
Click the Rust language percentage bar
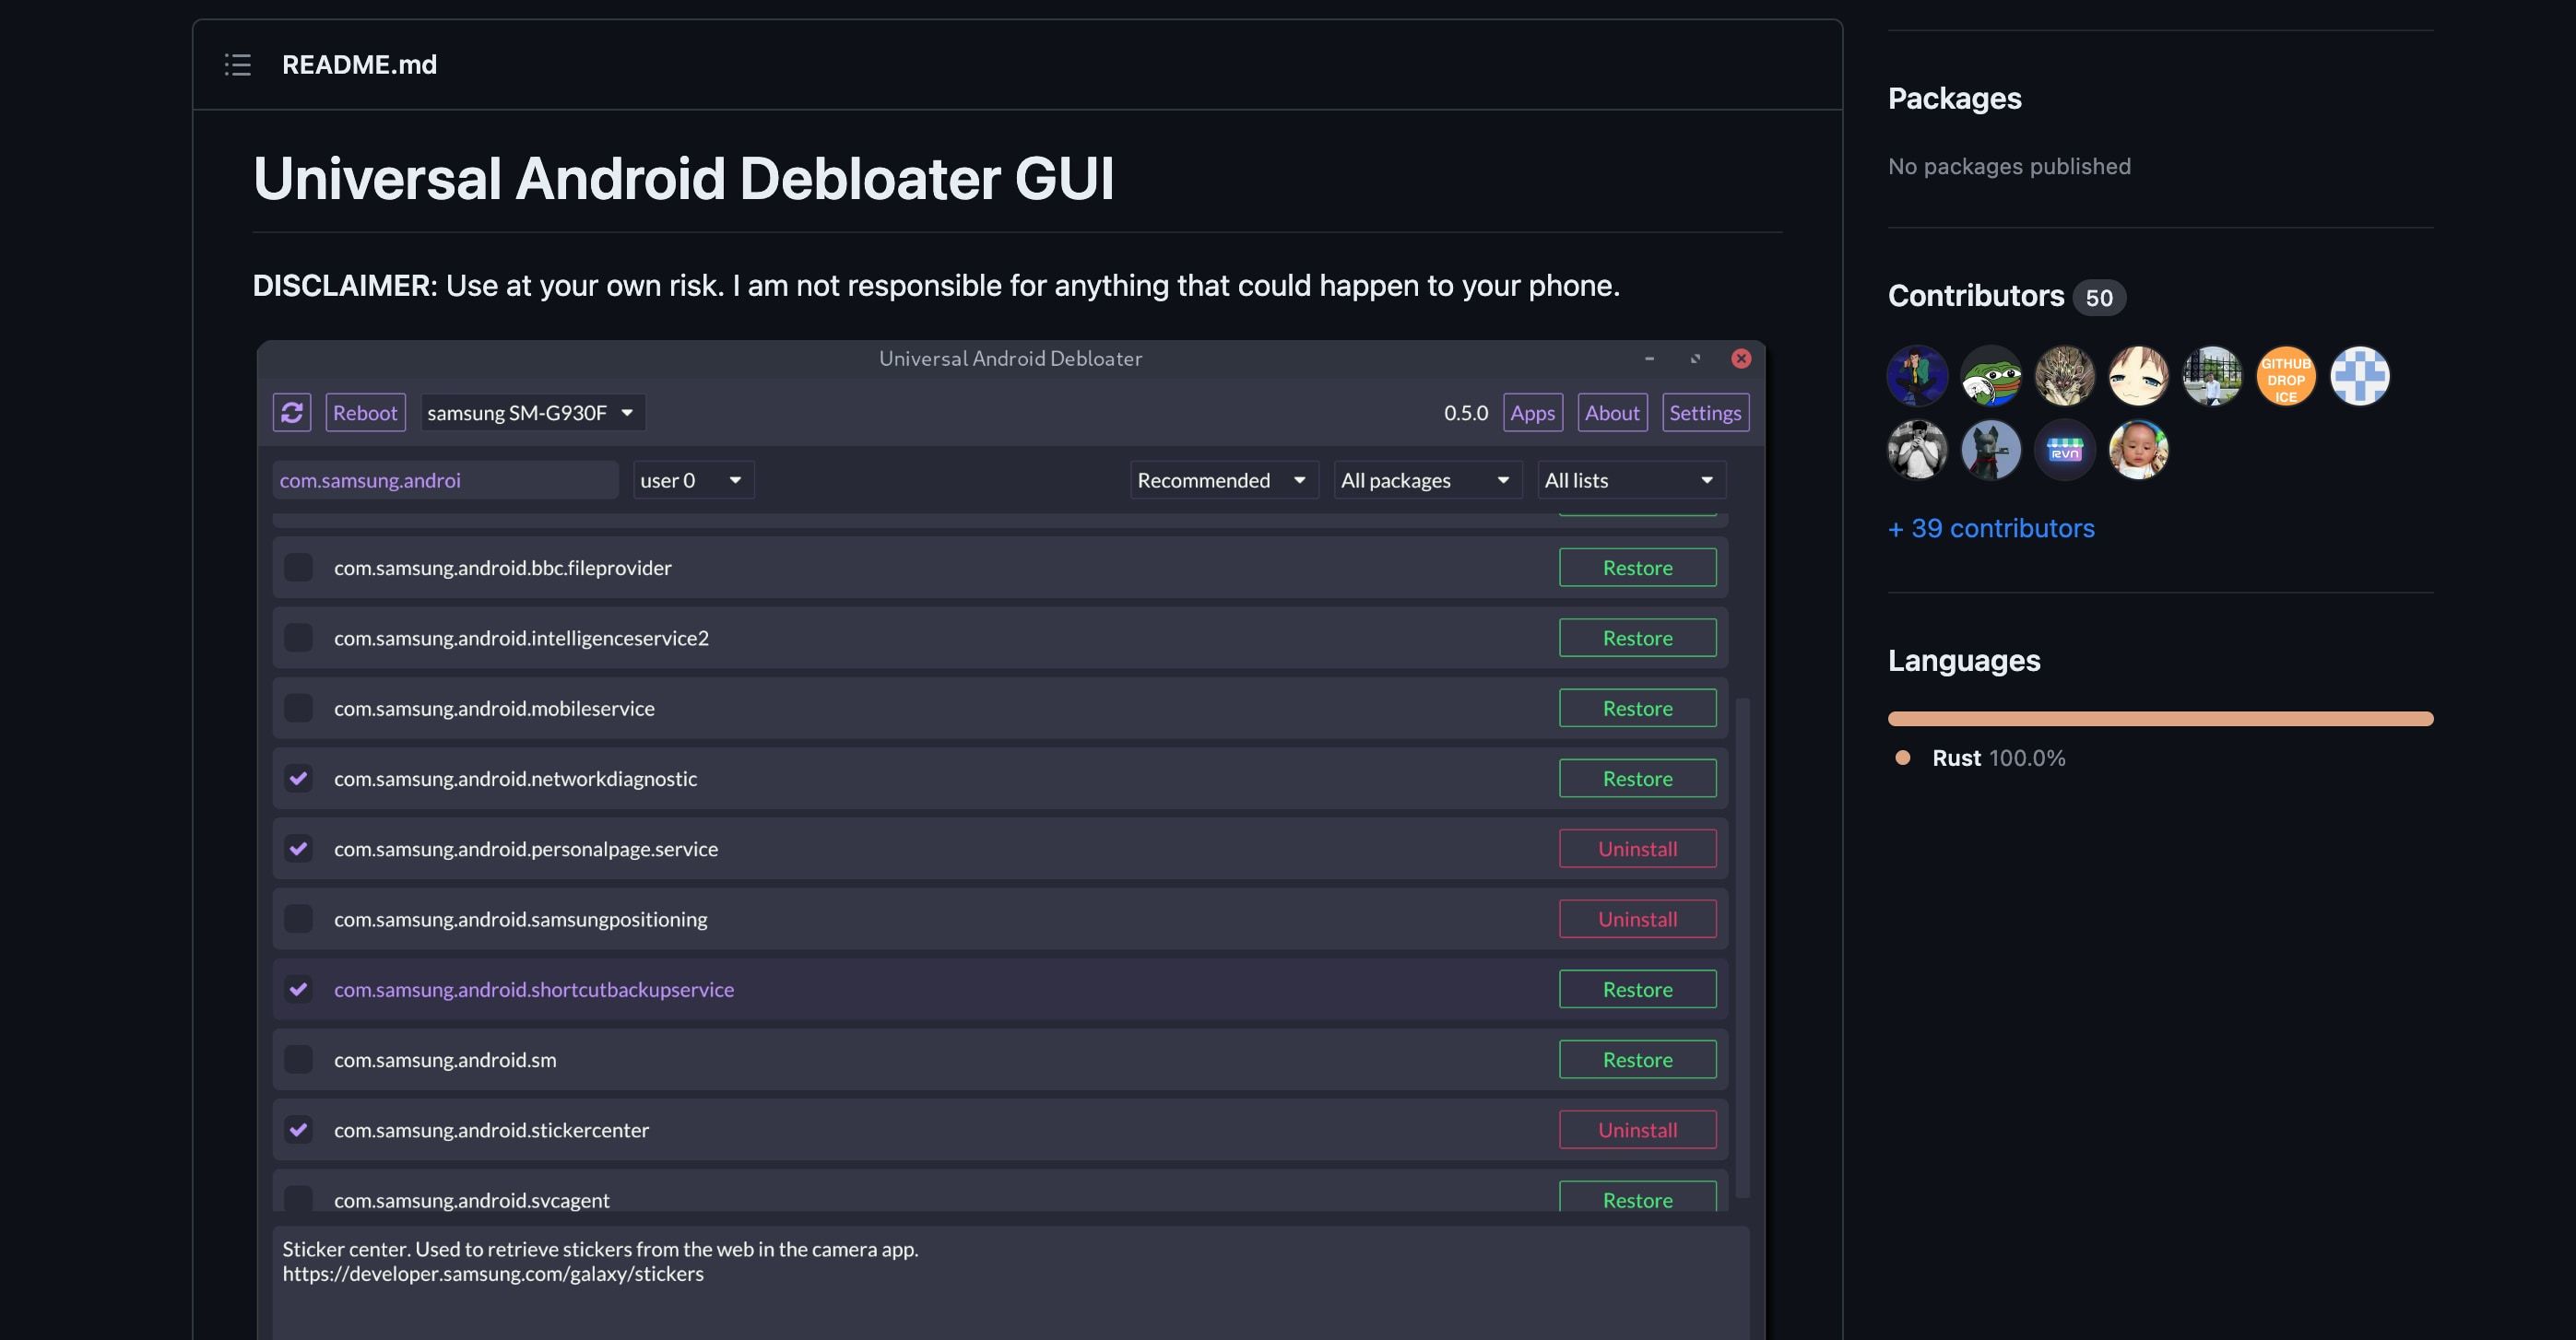[2160, 718]
